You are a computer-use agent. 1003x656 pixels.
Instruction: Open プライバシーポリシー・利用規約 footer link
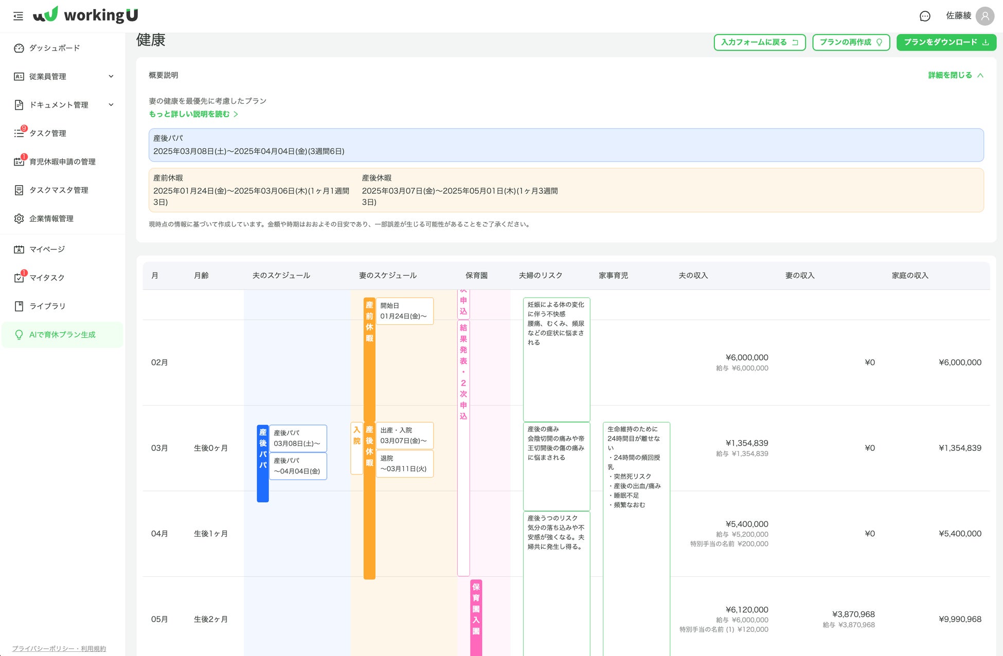[x=59, y=649]
